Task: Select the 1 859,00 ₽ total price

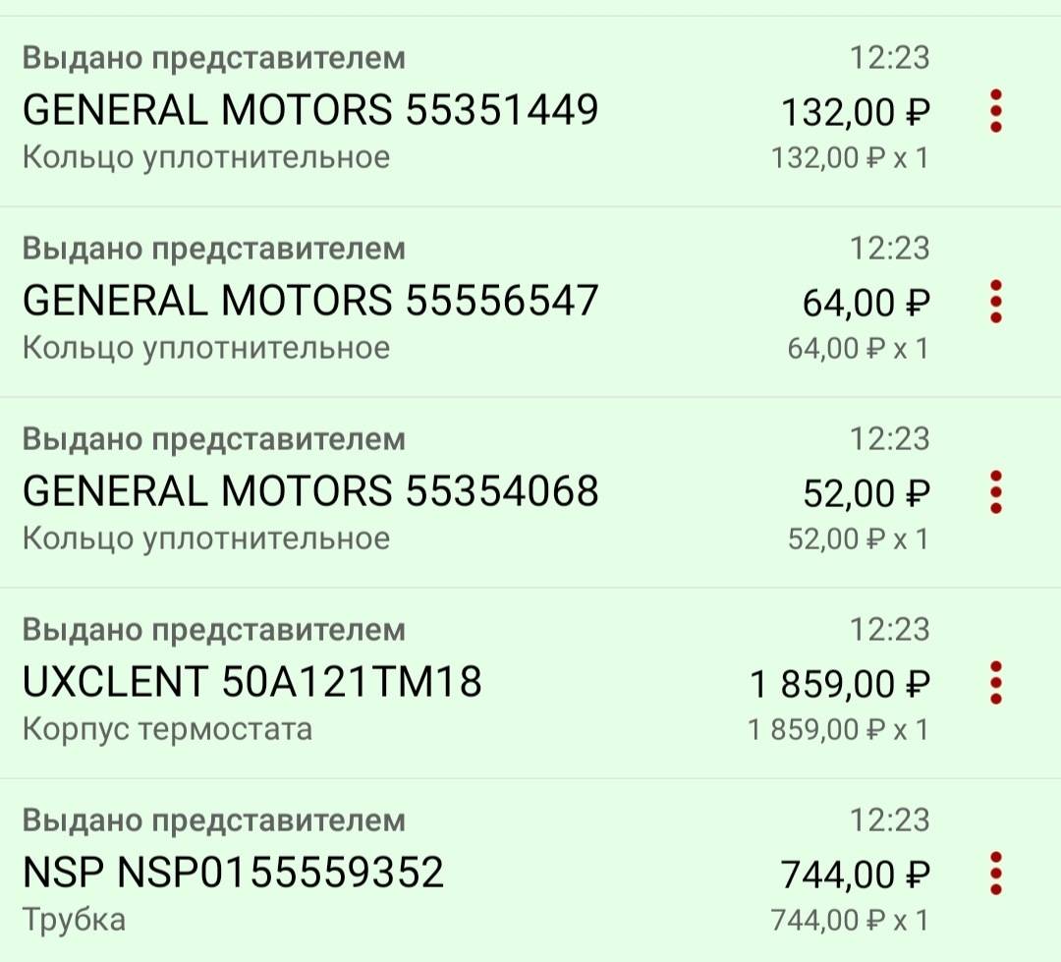Action: tap(839, 686)
